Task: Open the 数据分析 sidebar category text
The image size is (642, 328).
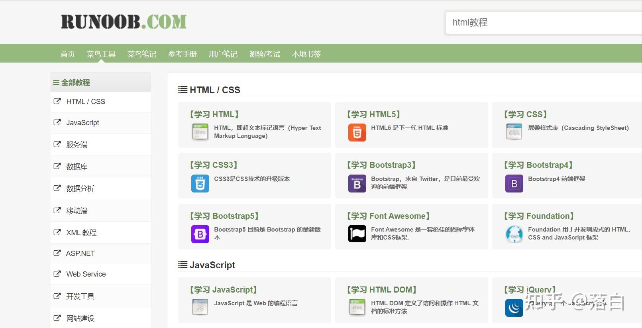Action: [x=80, y=189]
